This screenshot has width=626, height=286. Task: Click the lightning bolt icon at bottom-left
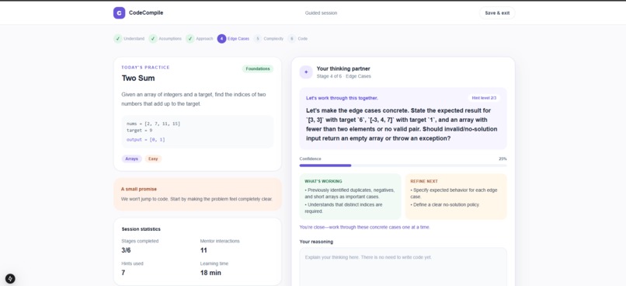pos(10,279)
